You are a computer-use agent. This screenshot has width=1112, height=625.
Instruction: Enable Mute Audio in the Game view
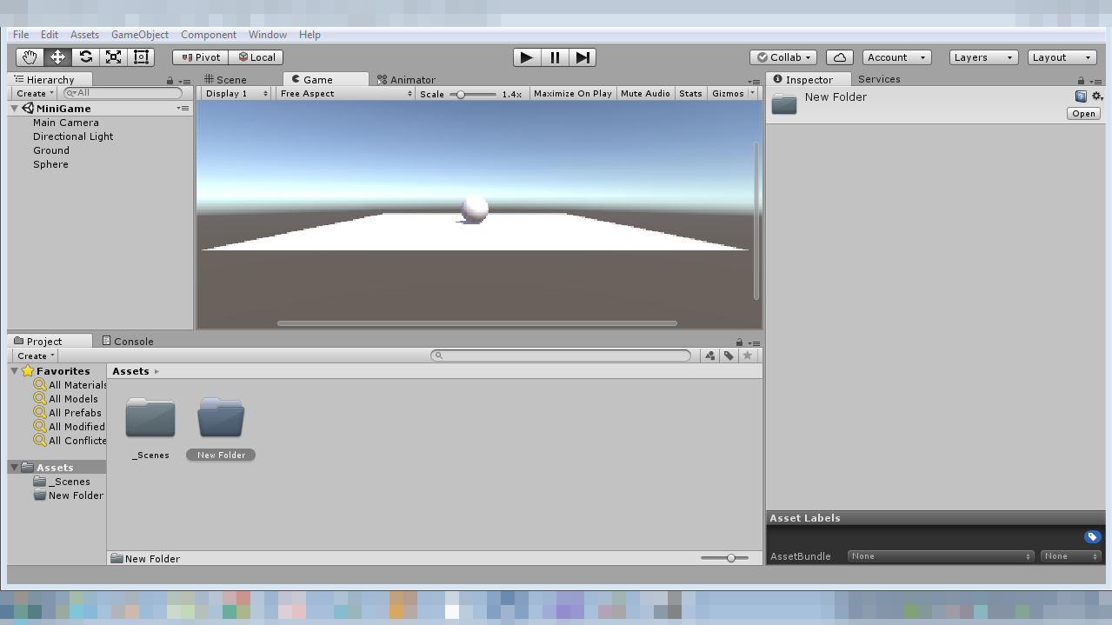coord(645,93)
